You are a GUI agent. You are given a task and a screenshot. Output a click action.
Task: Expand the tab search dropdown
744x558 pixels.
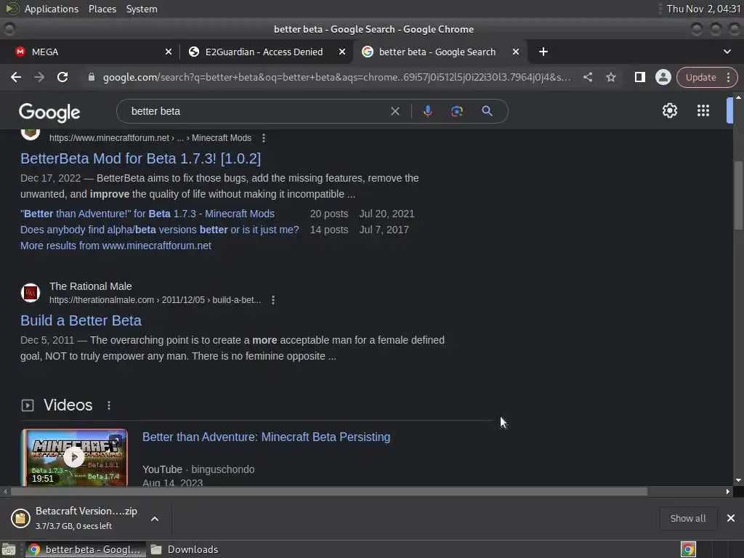tap(727, 52)
